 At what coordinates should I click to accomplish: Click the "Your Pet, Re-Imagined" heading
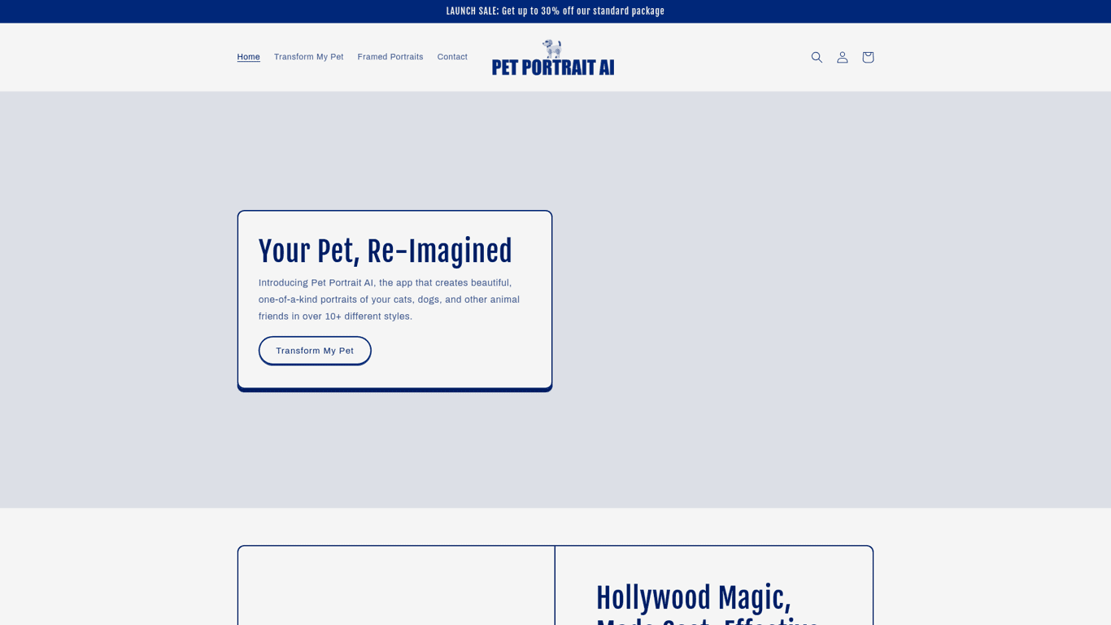click(385, 251)
